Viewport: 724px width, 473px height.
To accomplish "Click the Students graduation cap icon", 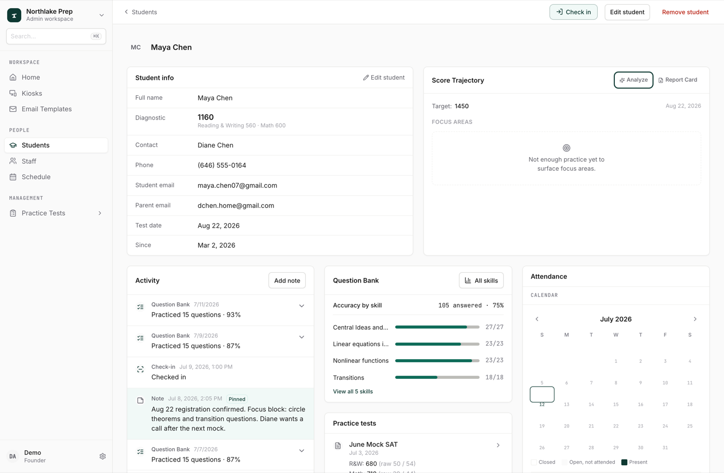I will (13, 145).
